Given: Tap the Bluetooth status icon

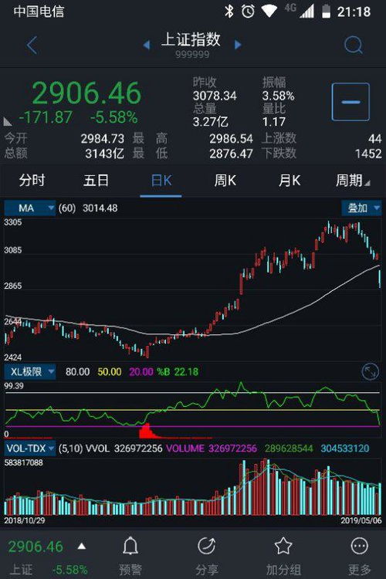Looking at the screenshot, I should (229, 12).
